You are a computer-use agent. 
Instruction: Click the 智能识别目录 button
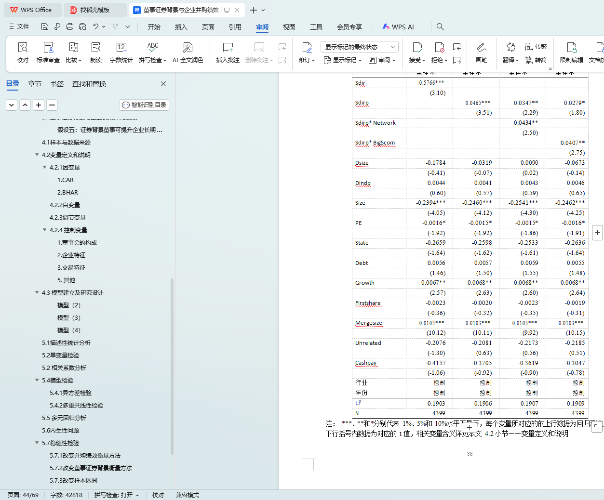pyautogui.click(x=144, y=105)
